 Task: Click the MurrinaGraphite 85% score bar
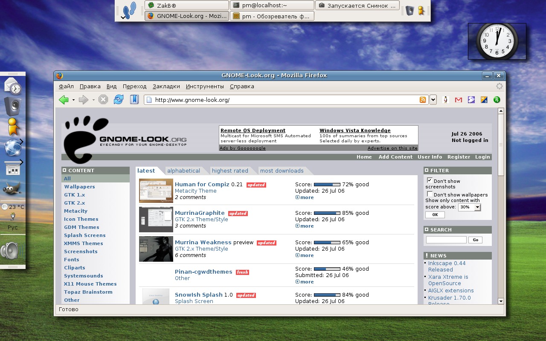(x=327, y=213)
